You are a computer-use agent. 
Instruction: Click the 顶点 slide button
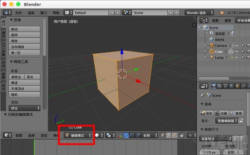tap(32, 77)
